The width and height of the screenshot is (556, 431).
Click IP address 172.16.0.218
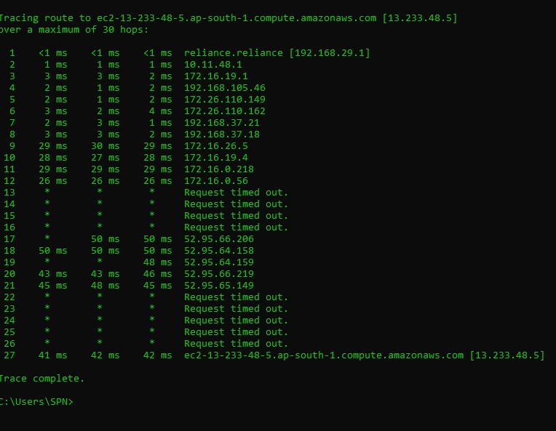(219, 169)
